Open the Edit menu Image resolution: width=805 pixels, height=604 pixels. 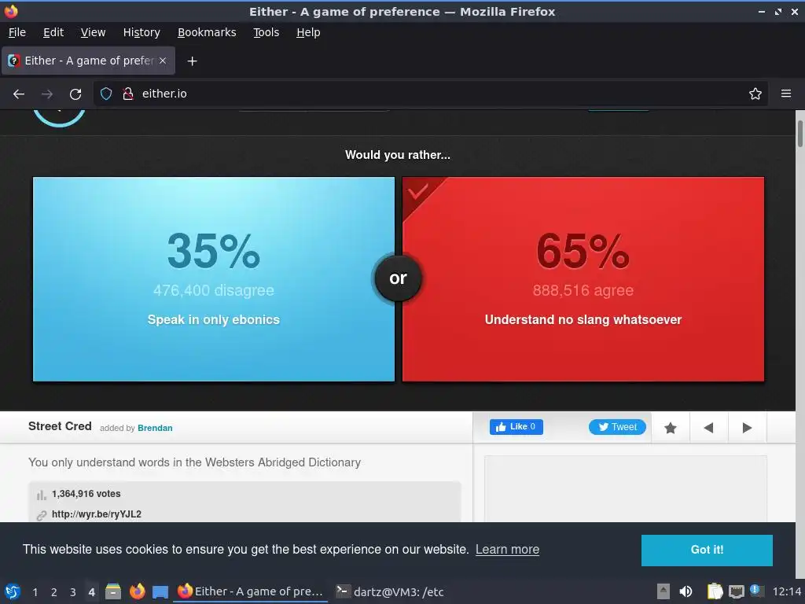(53, 32)
